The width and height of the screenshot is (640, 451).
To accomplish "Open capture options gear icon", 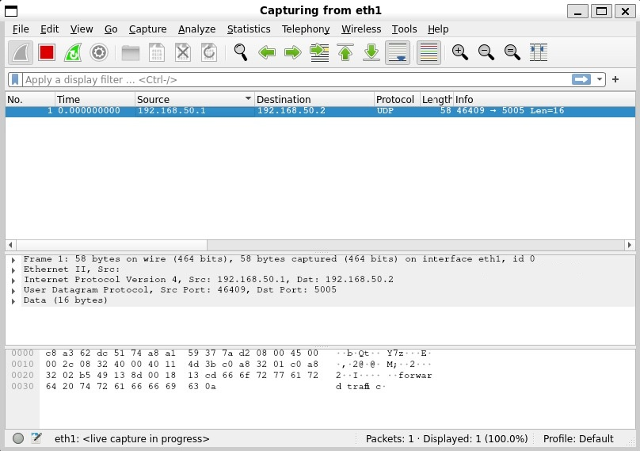I will [99, 52].
